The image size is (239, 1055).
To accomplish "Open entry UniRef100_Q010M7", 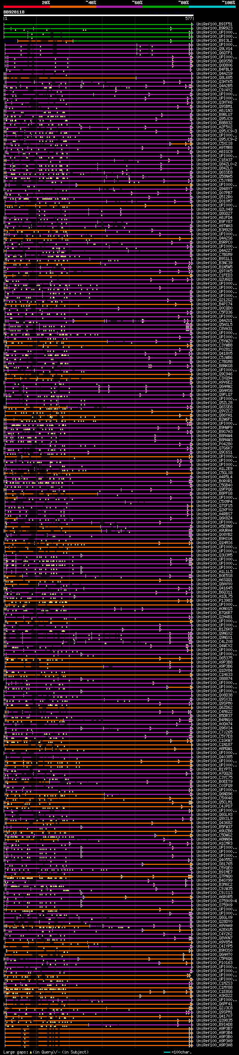I will point(214,201).
